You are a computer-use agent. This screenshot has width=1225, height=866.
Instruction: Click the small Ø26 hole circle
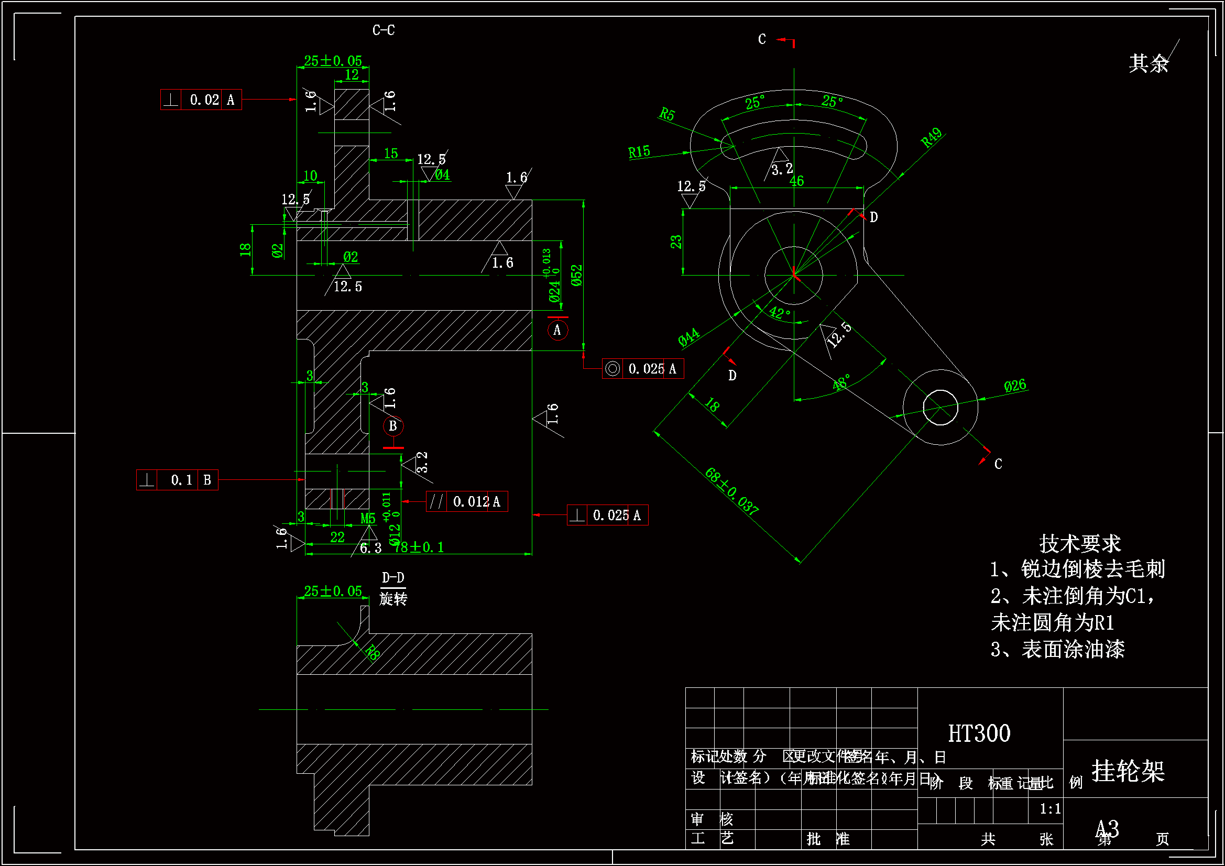[x=940, y=408]
